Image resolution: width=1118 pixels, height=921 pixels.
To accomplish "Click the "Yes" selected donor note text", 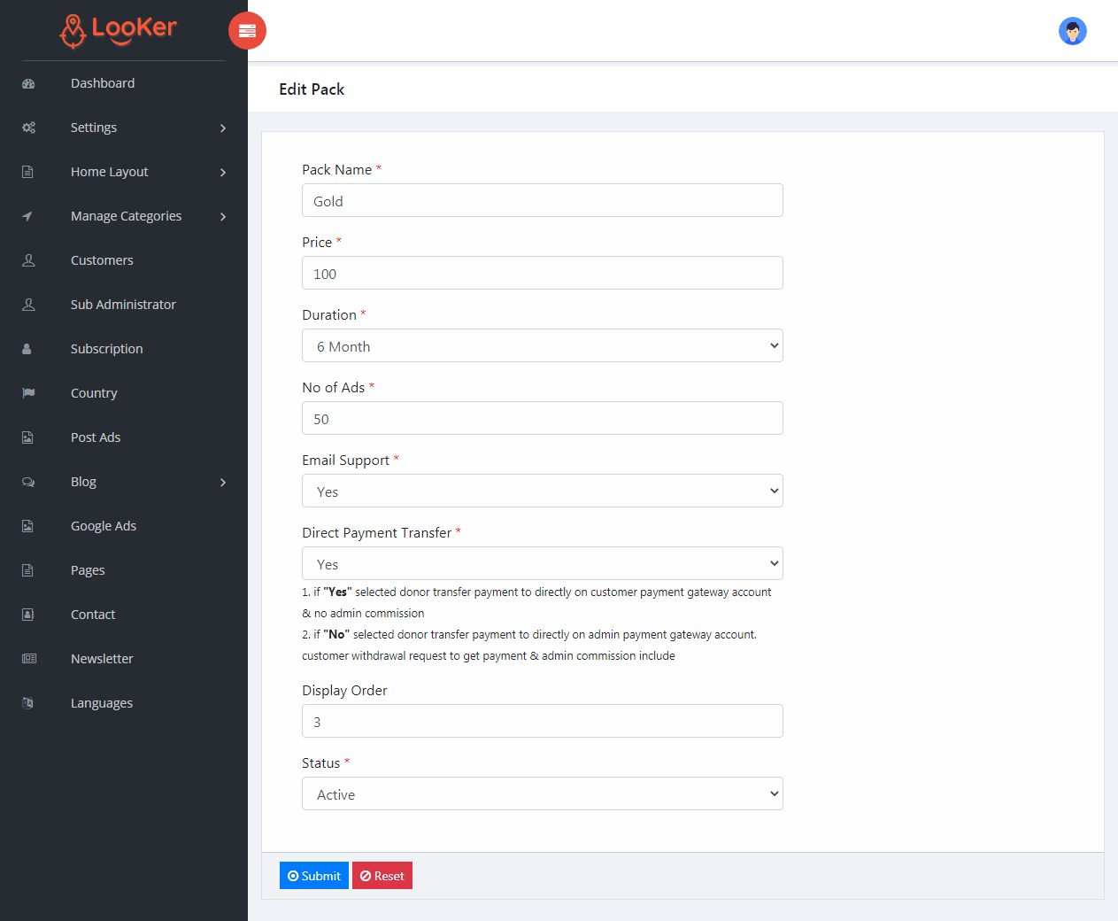I will point(536,602).
